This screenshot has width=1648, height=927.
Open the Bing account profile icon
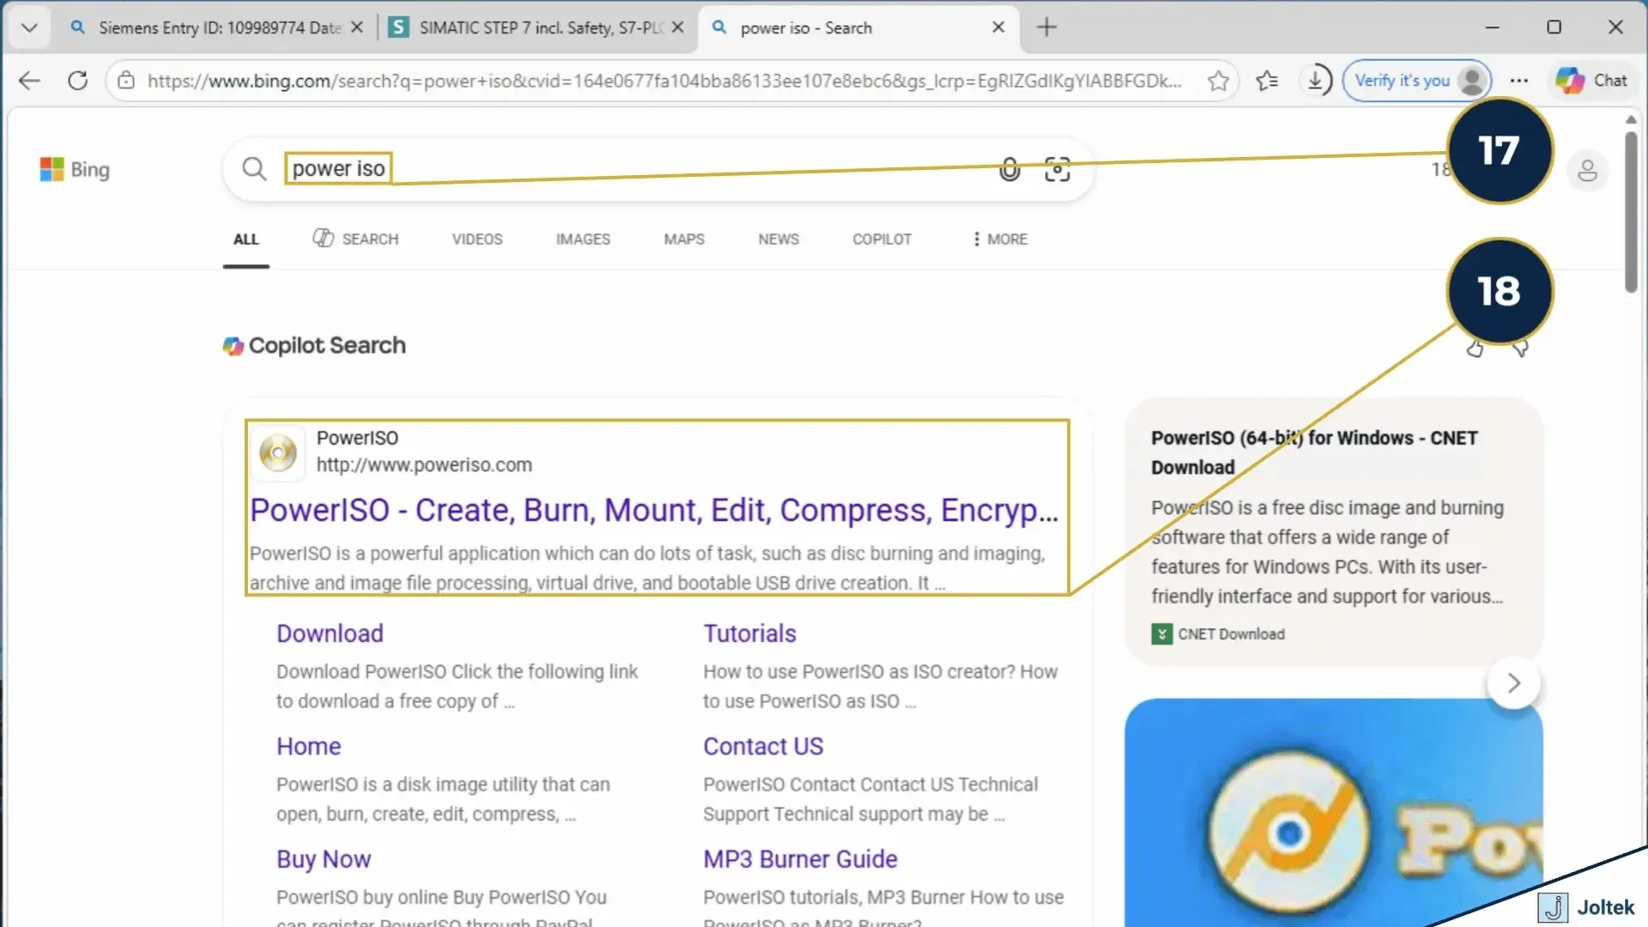[1587, 170]
